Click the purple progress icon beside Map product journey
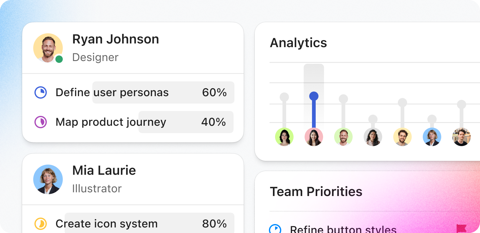Viewport: 480px width, 233px height. 40,122
